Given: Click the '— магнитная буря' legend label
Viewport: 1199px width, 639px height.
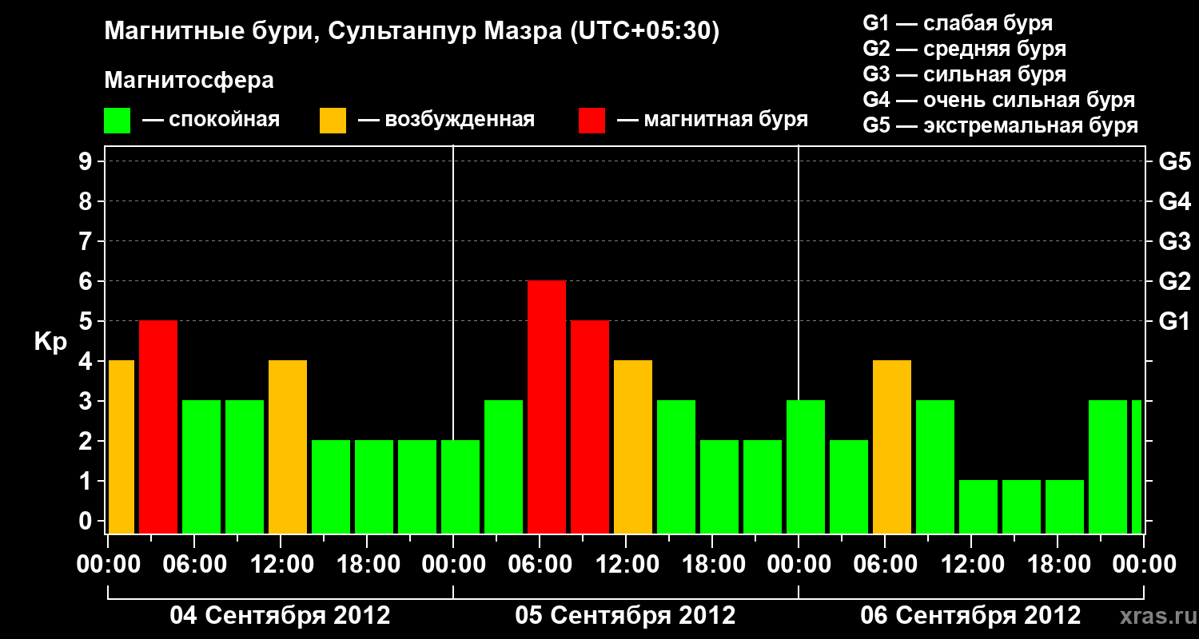Looking at the screenshot, I should point(712,120).
